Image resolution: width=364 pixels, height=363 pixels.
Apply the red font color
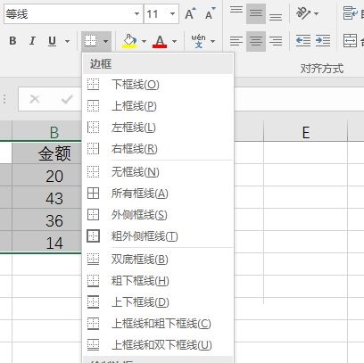tap(160, 41)
